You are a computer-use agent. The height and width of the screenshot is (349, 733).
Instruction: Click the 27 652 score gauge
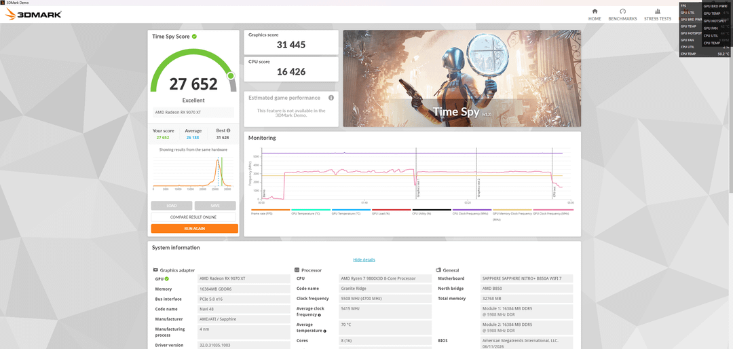[x=193, y=70]
